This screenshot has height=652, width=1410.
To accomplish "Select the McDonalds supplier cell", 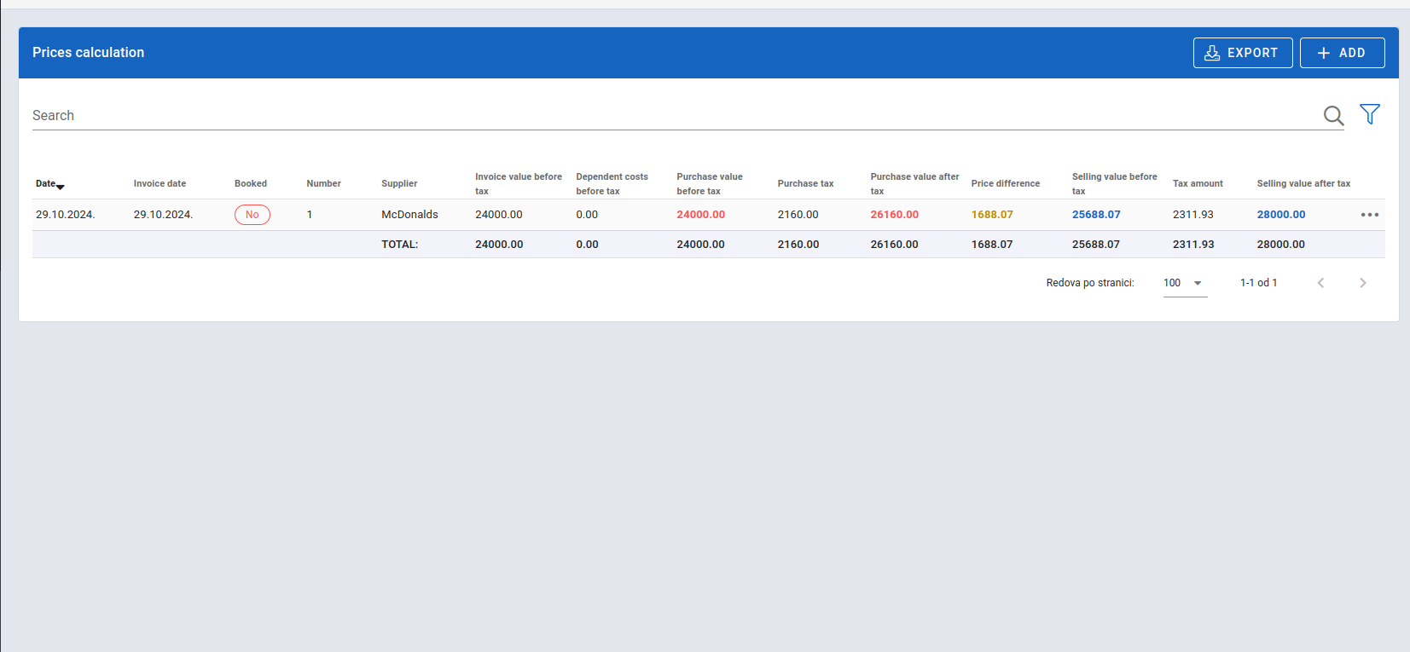I will (x=409, y=215).
